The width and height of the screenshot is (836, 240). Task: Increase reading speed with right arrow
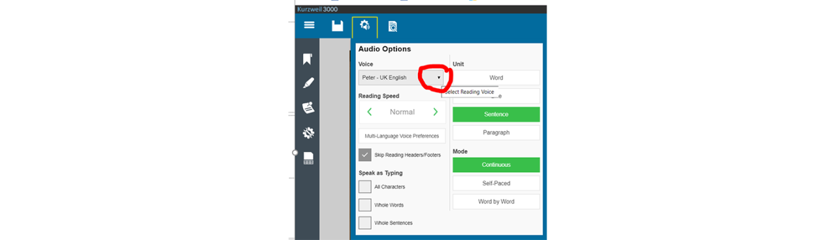tap(435, 112)
